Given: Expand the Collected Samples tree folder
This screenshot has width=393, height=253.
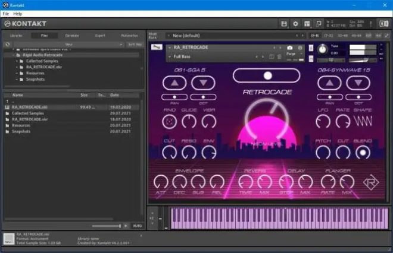Looking at the screenshot, I should click(x=17, y=61).
